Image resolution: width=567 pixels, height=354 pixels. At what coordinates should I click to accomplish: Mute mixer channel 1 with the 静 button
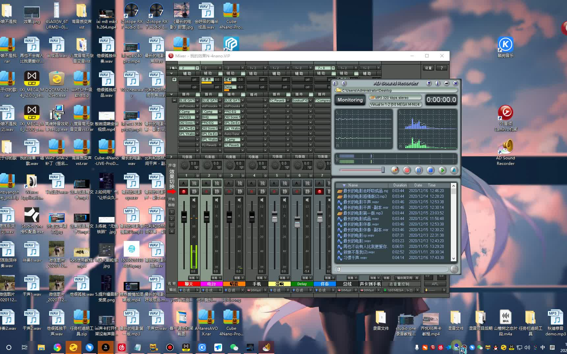[x=194, y=191]
